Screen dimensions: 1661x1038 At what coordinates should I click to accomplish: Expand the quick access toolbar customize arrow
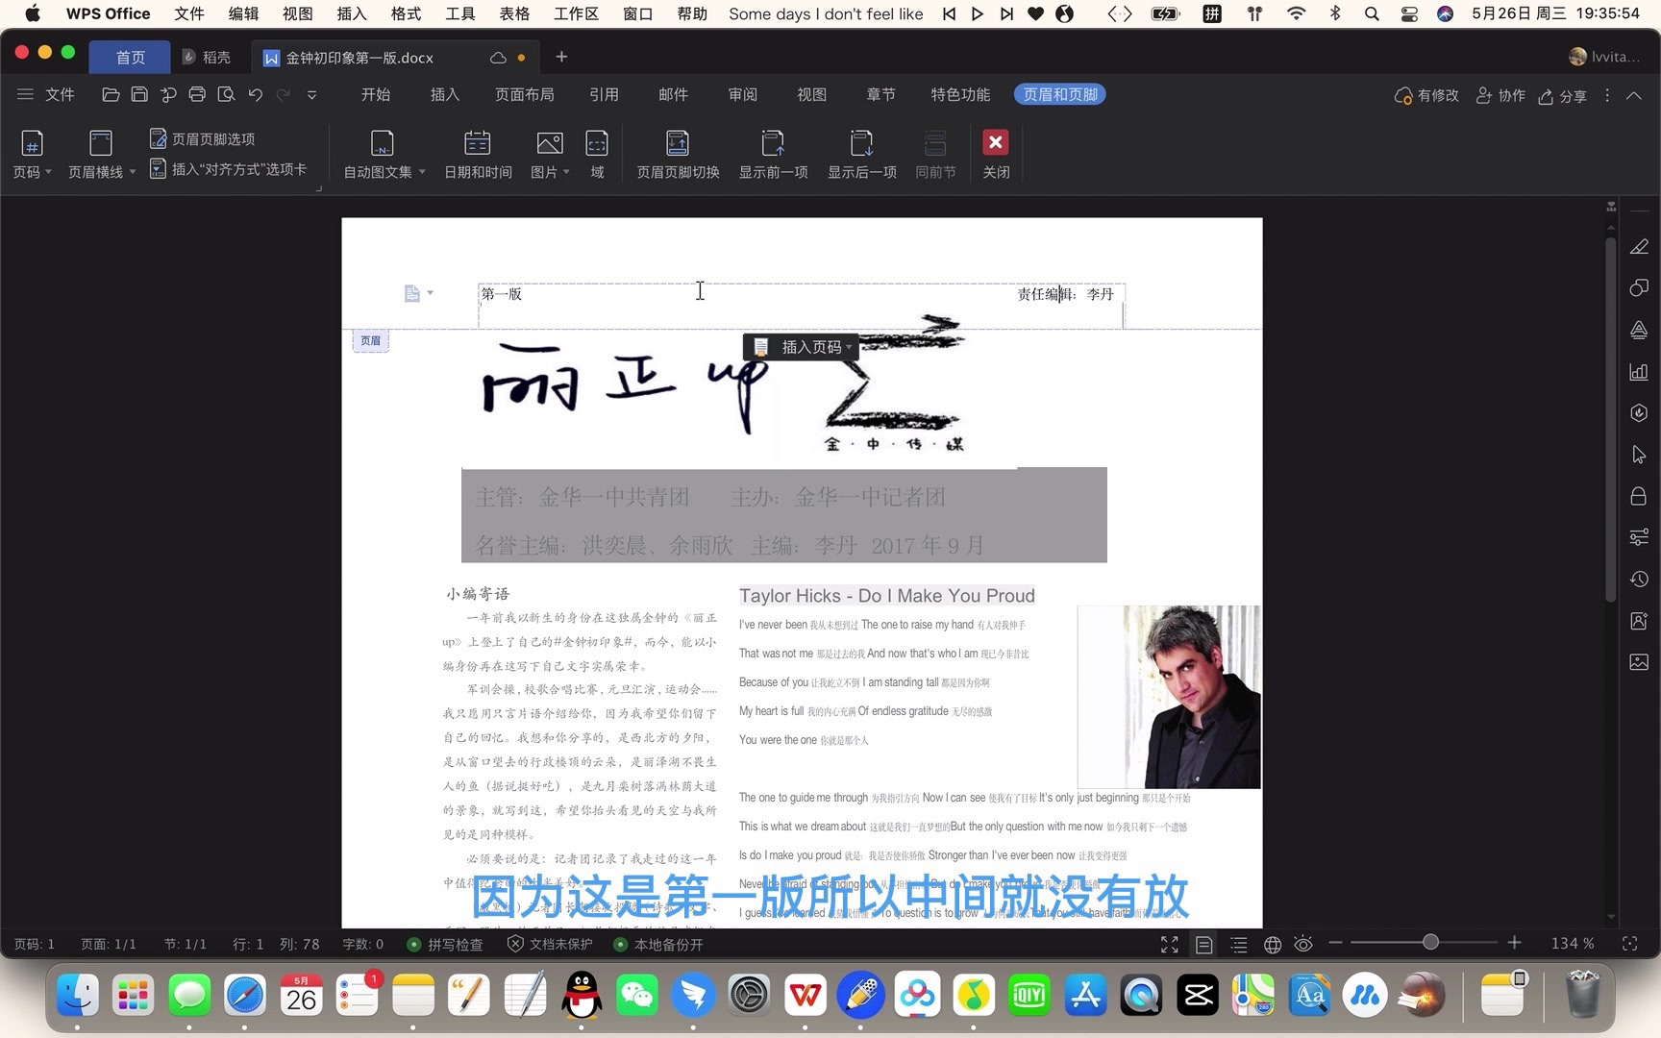point(311,94)
